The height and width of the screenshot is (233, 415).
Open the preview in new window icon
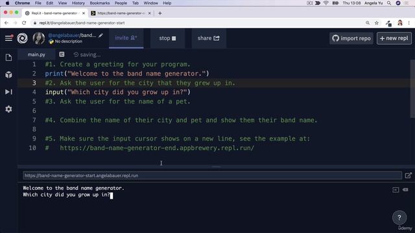point(409,175)
